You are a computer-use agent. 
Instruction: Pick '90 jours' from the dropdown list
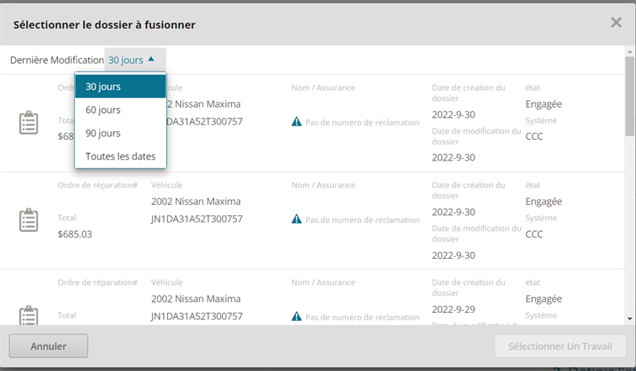pyautogui.click(x=121, y=133)
